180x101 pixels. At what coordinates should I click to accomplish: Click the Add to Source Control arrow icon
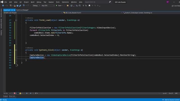pos(163,100)
